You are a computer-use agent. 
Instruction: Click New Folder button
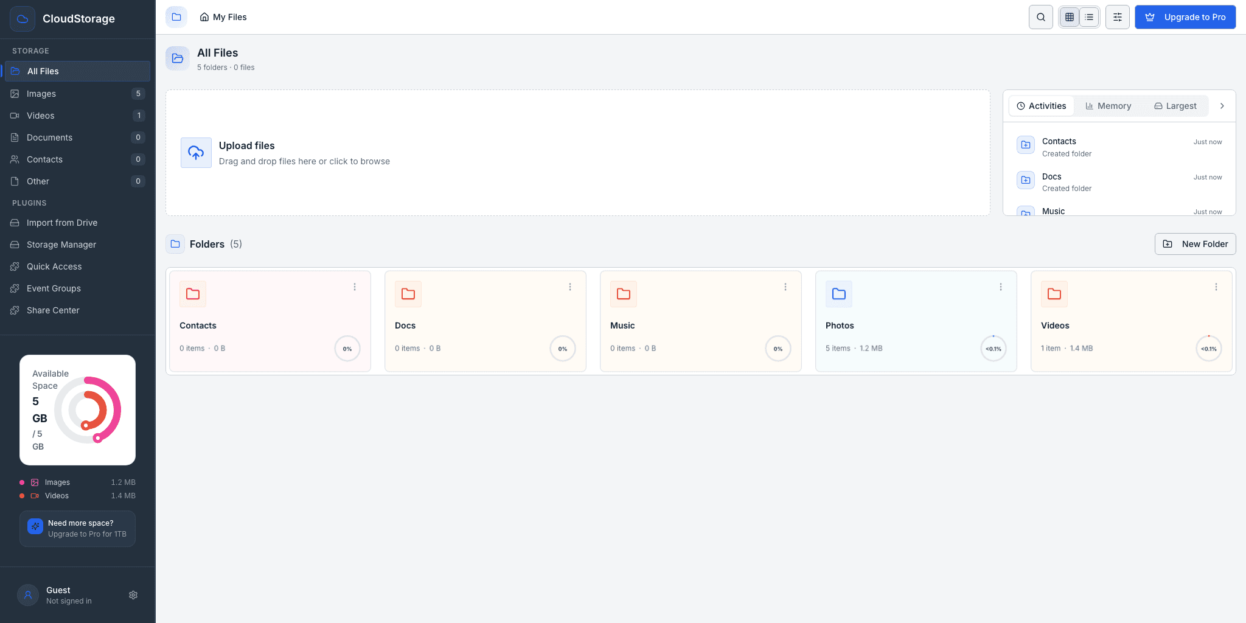(1196, 244)
